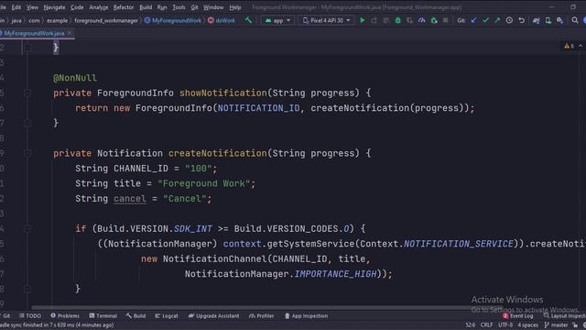586x330 pixels.
Task: Click the Make Project hammer icon
Action: click(x=248, y=20)
